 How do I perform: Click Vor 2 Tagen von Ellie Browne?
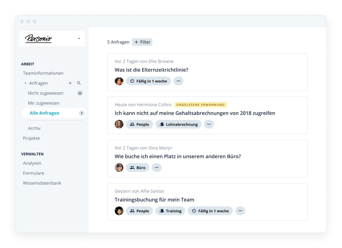point(144,61)
